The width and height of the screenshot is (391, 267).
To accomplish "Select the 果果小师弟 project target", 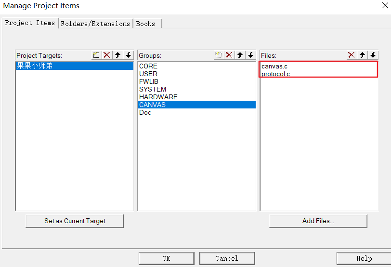I will (x=74, y=66).
